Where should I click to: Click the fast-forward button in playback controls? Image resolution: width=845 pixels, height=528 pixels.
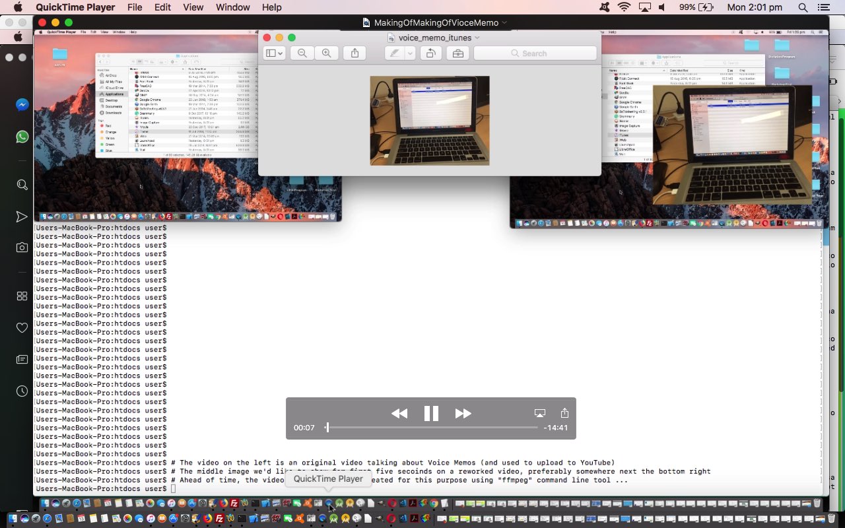pyautogui.click(x=463, y=413)
